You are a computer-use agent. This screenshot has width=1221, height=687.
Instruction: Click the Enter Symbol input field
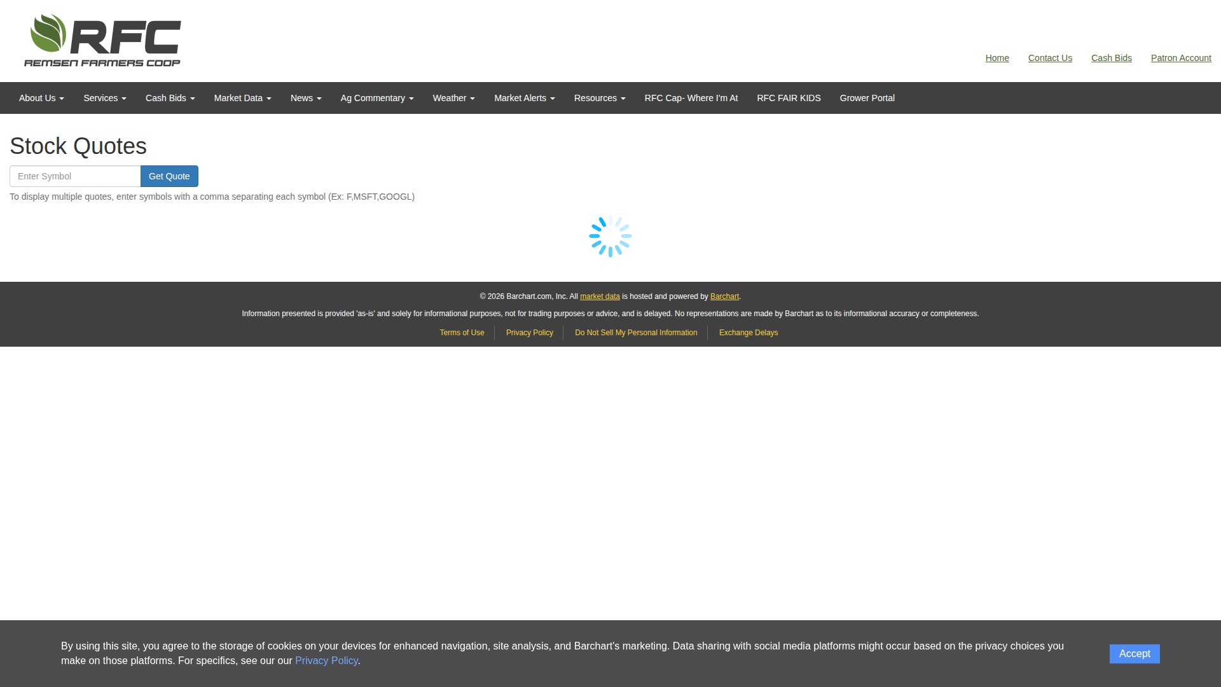[75, 176]
